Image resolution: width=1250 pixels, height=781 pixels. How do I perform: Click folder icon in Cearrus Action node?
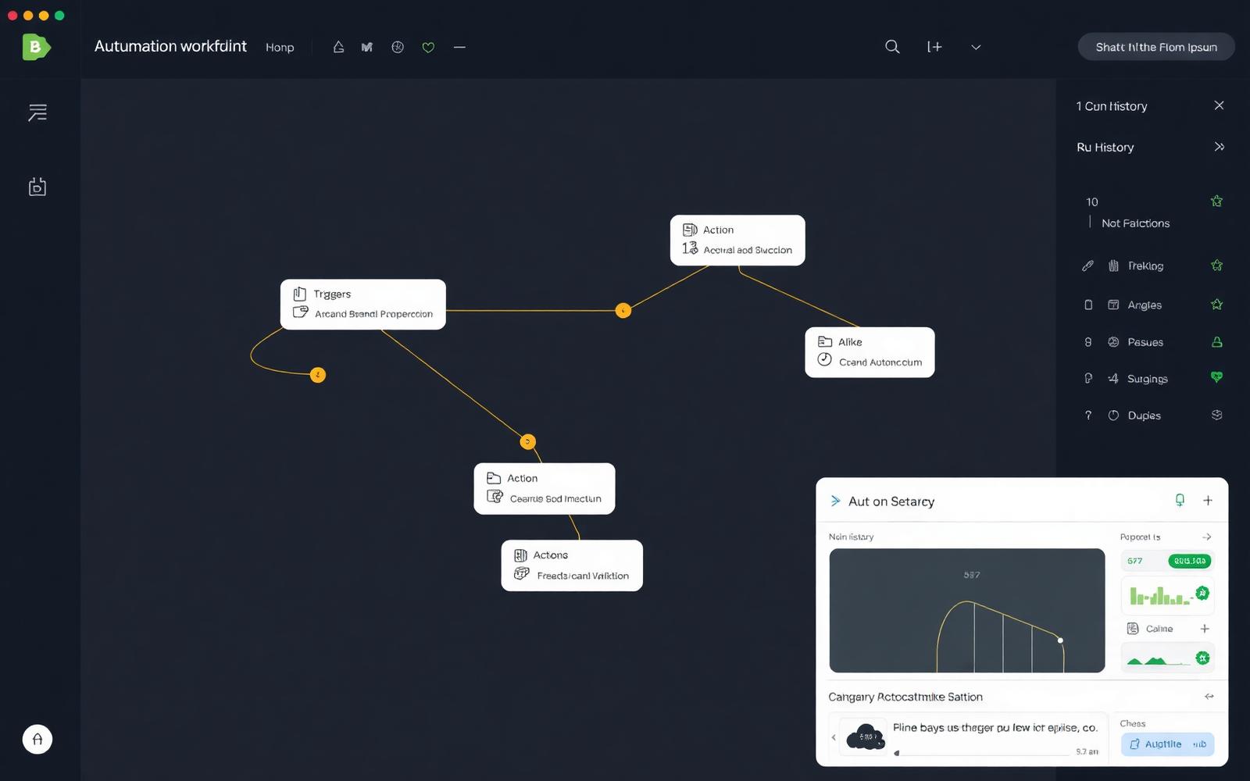(494, 478)
